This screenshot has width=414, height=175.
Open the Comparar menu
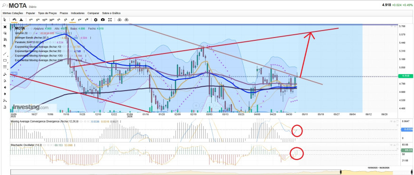(93, 13)
